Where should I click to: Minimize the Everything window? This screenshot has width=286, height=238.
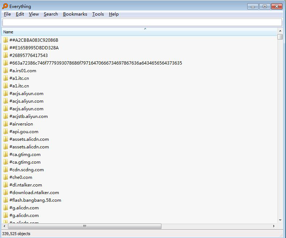pos(253,7)
